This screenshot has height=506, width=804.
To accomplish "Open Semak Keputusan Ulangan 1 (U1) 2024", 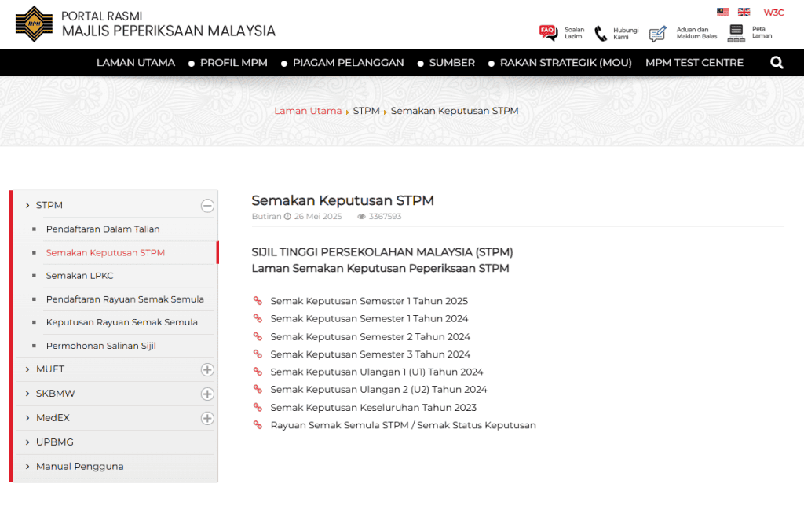I will [x=377, y=372].
